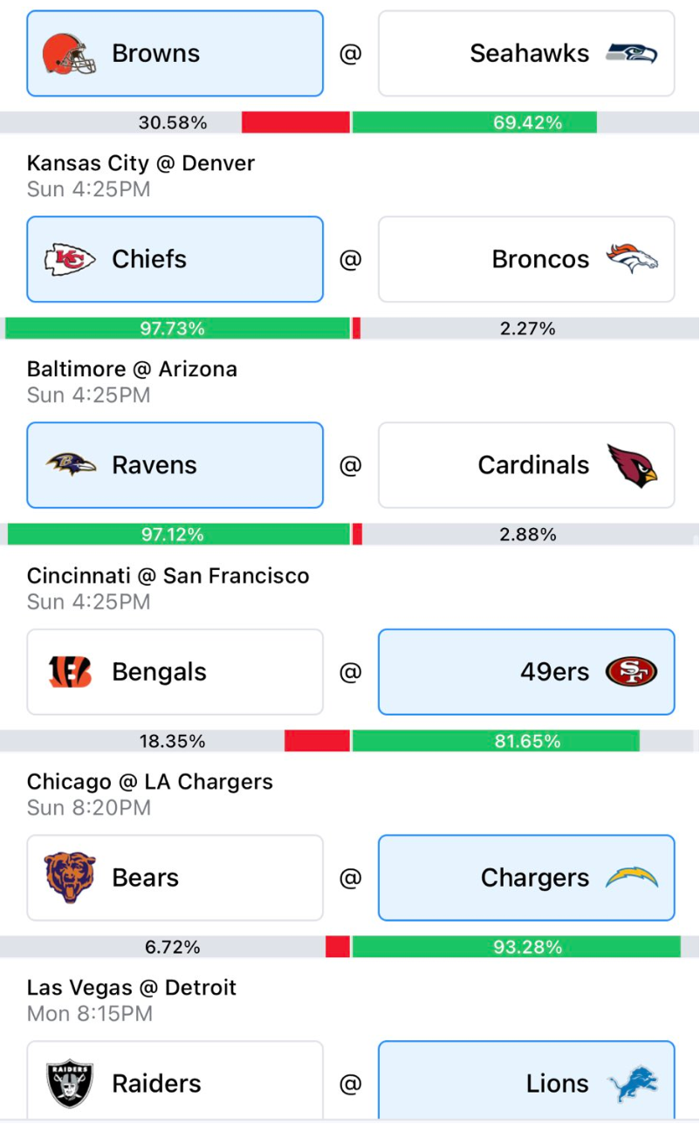Screen dimensions: 700x1124
Task: Open the Kansas City @ Denver matchup header
Action: click(x=141, y=163)
